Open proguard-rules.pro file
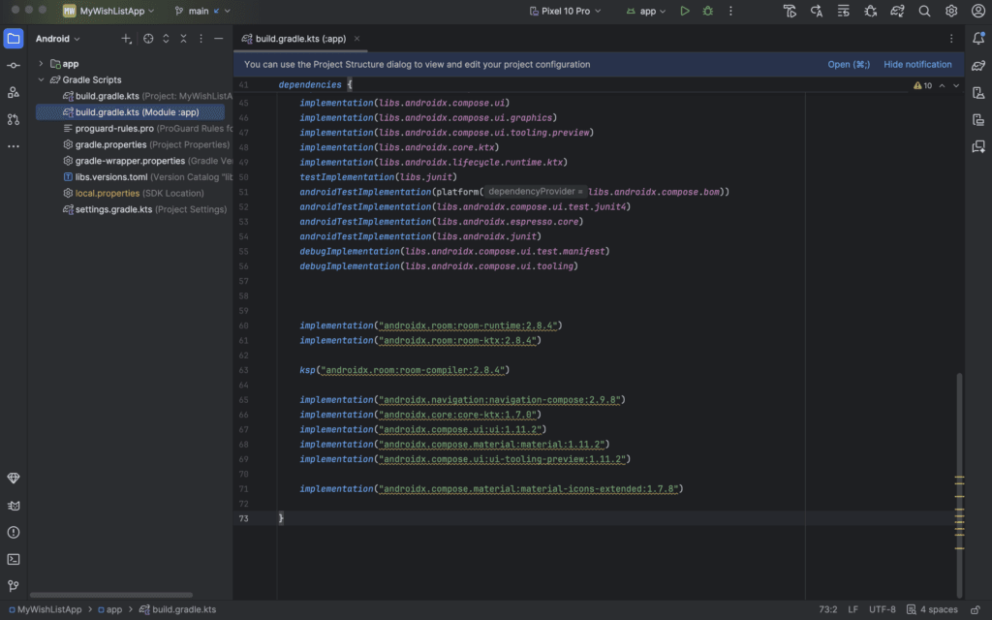 147,129
